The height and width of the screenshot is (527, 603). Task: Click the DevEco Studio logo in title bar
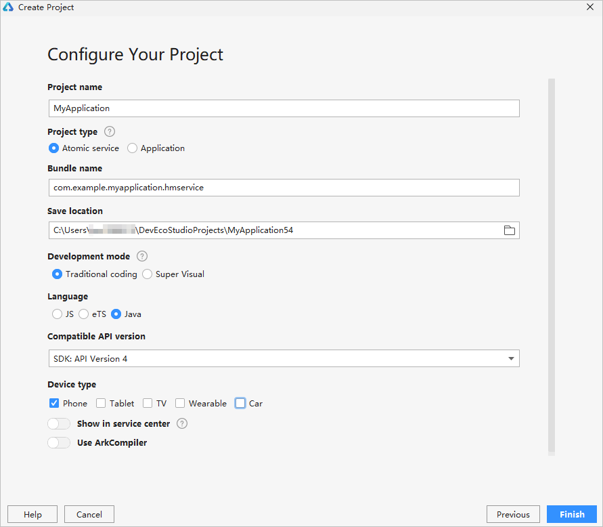8,7
